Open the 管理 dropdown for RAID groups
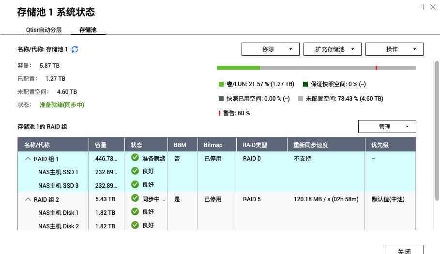The height and width of the screenshot is (254, 440). tap(387, 126)
